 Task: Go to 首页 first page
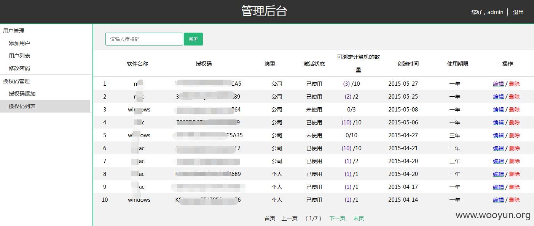(x=270, y=218)
